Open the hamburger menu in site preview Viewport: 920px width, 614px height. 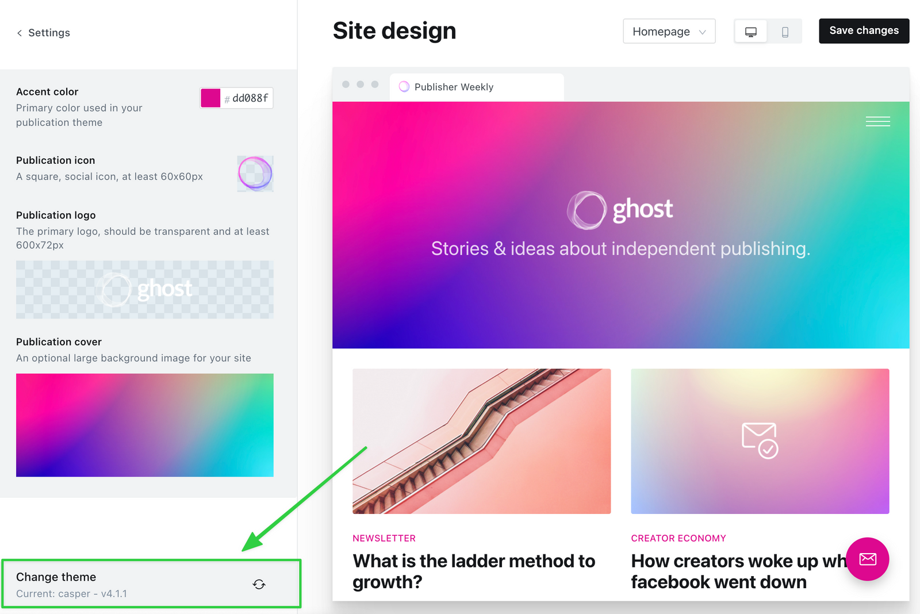pos(878,121)
